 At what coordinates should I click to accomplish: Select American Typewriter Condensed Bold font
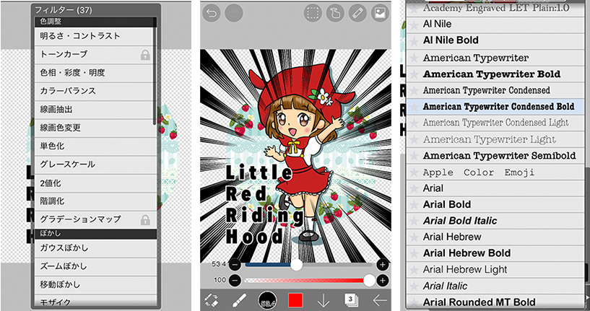[495, 106]
